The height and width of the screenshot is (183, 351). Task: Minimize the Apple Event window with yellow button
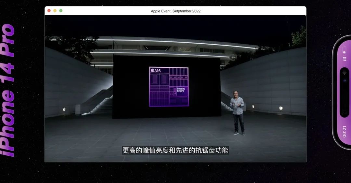coord(55,11)
